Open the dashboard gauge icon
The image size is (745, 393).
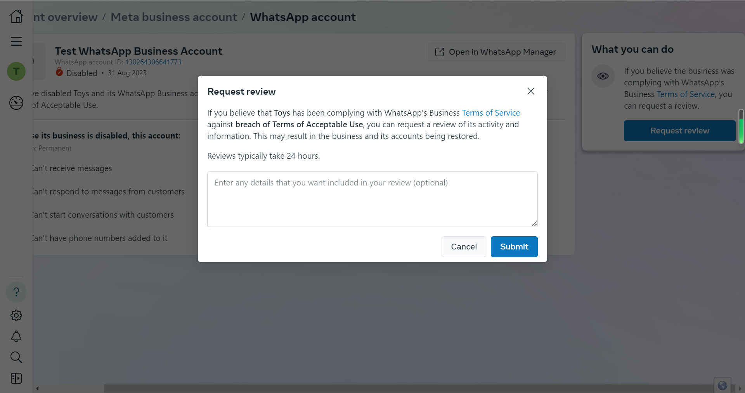tap(16, 103)
